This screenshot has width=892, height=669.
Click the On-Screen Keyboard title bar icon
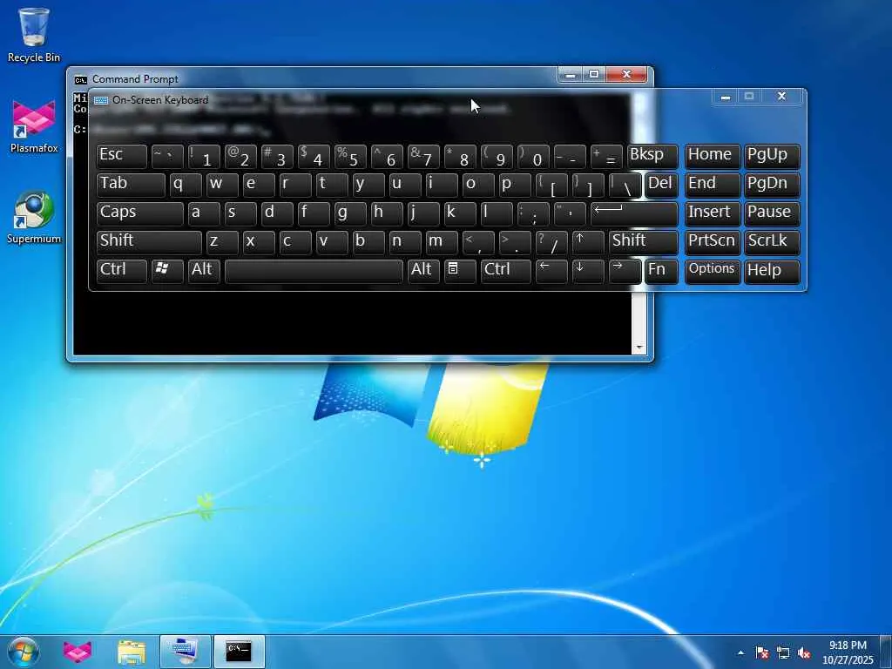[101, 100]
